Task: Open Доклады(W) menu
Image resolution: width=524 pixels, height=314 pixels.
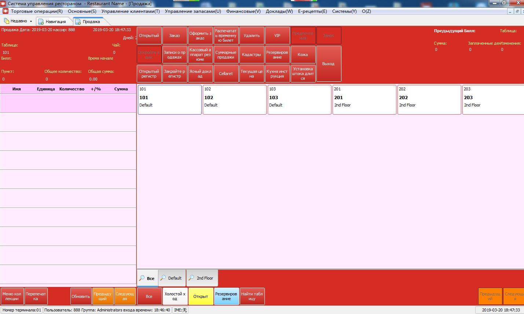Action: (279, 11)
